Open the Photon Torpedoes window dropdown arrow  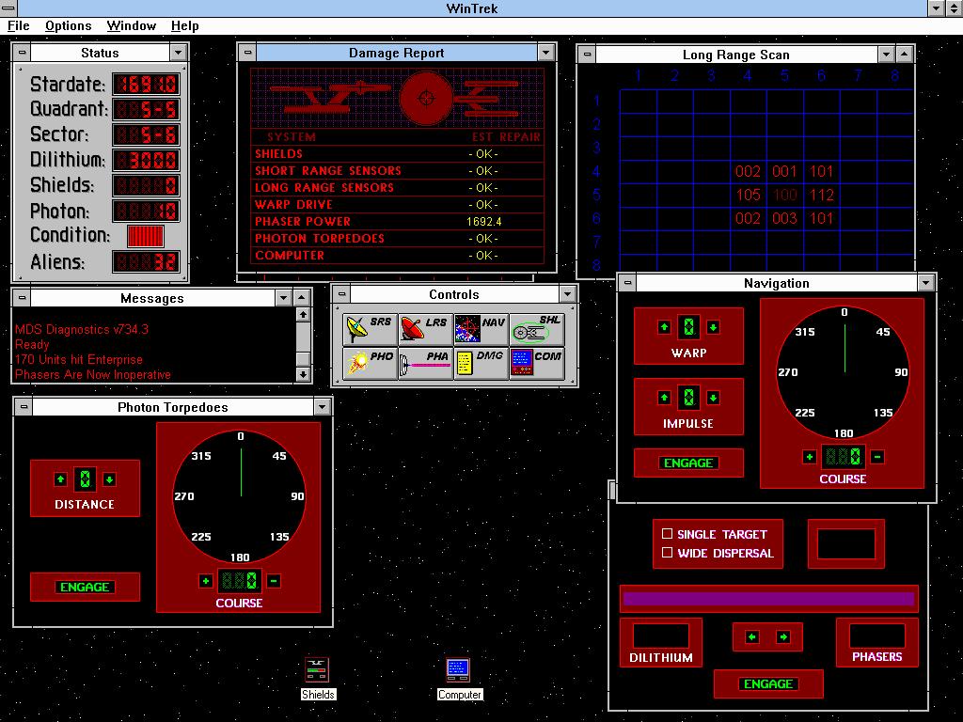tap(323, 407)
